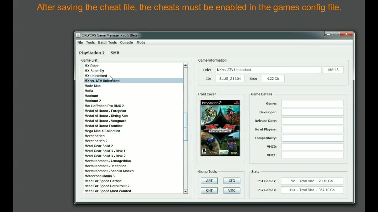
Task: Select Mortal Kombat - Deception
Action: pos(133,166)
